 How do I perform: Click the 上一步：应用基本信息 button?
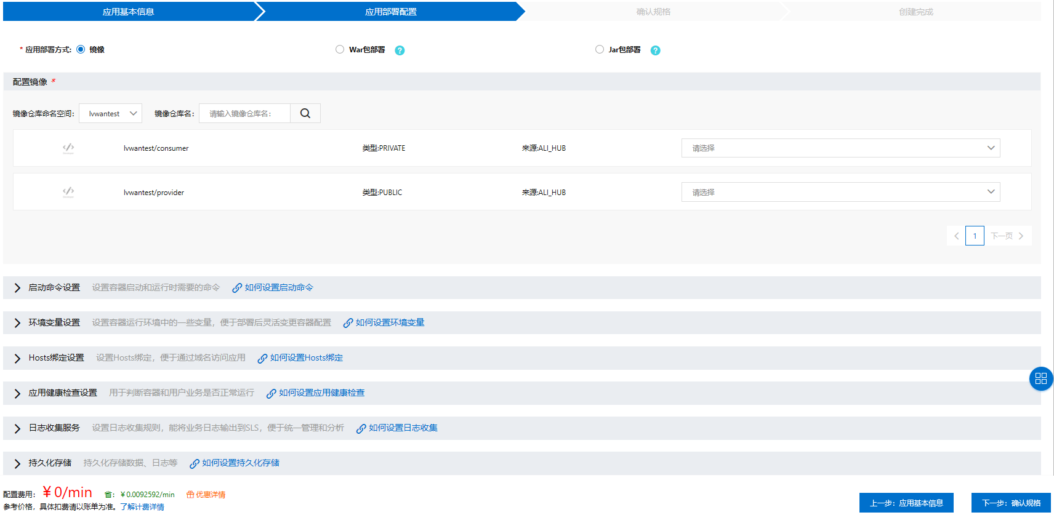click(906, 503)
